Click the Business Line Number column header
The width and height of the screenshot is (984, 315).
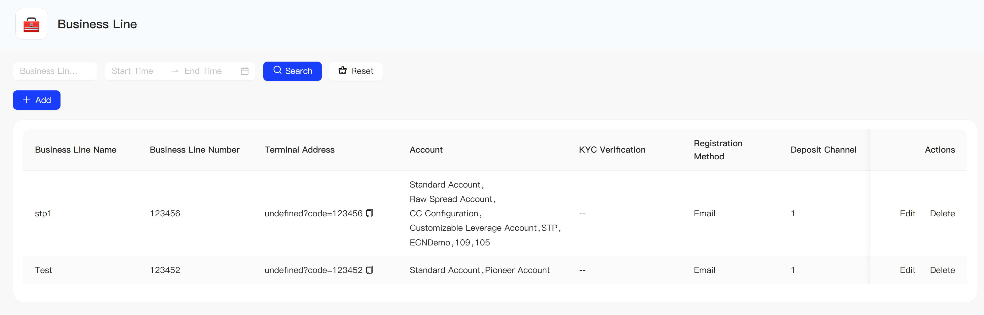(194, 150)
